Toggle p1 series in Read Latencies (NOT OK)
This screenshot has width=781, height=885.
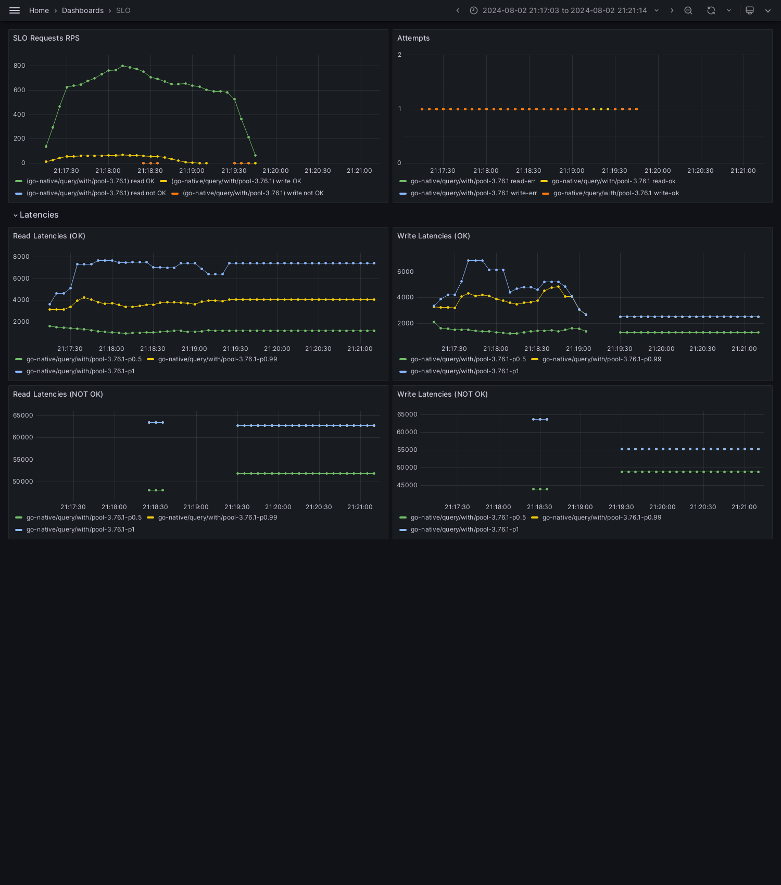81,529
